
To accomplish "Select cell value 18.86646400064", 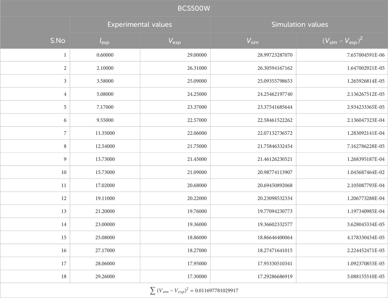I will (275, 237).
